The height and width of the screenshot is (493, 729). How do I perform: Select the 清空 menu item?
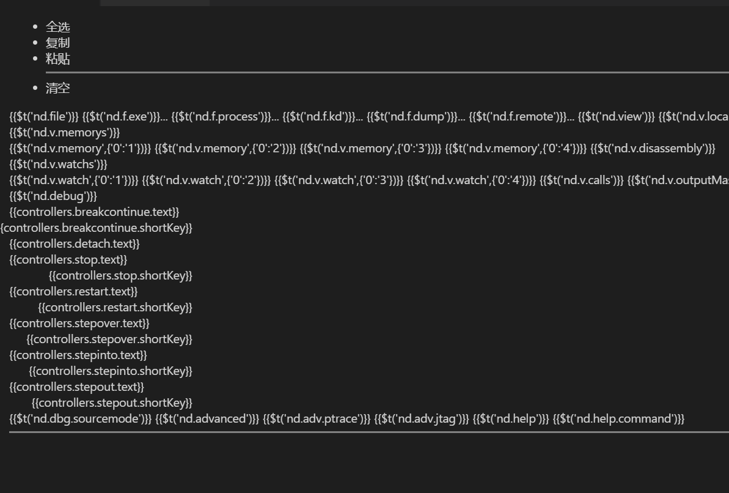57,88
